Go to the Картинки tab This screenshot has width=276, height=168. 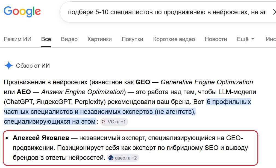coord(100,39)
